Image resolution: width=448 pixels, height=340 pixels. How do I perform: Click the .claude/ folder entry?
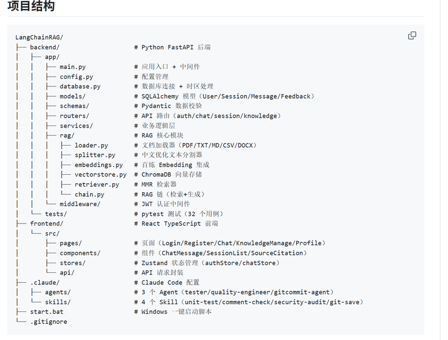click(x=45, y=282)
